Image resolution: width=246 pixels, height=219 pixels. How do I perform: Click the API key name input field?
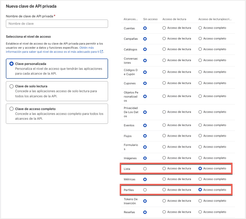[x=57, y=24]
